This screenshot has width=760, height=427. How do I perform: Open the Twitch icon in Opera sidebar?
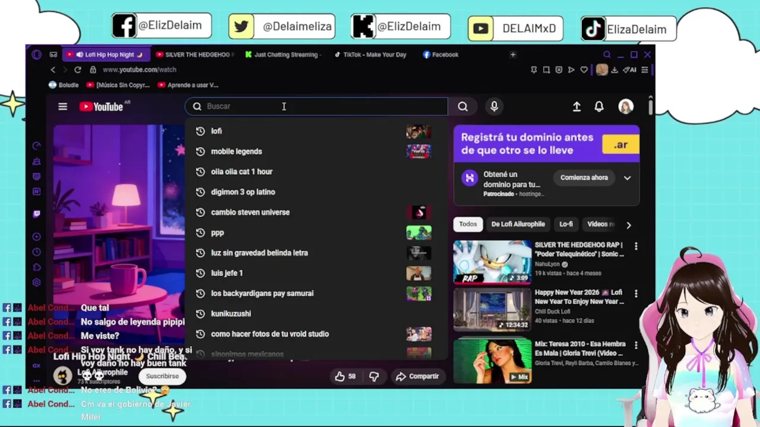37,214
